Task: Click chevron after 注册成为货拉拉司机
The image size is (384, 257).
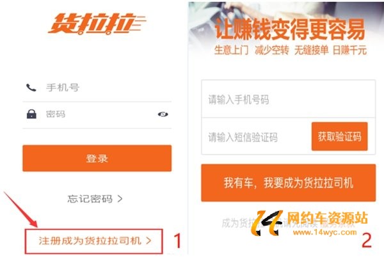Action: [148, 241]
